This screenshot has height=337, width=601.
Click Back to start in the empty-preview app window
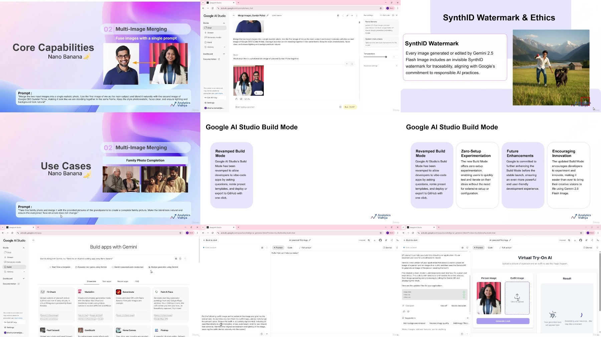(x=210, y=240)
